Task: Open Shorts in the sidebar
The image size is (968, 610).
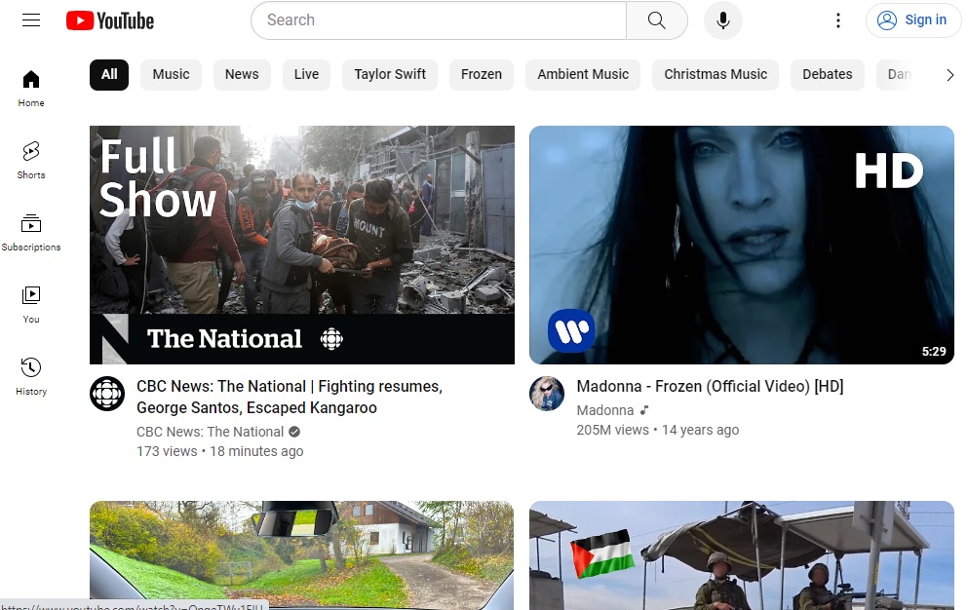Action: pos(31,161)
